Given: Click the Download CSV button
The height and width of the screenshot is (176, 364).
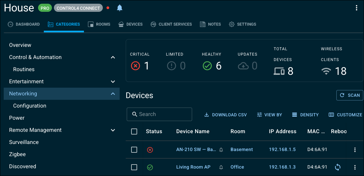Looking at the screenshot, I should 225,115.
